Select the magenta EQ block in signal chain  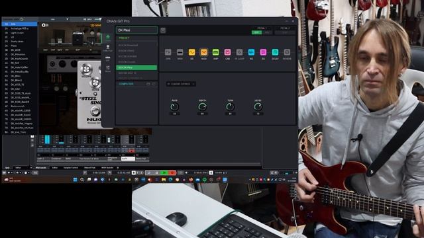point(263,52)
